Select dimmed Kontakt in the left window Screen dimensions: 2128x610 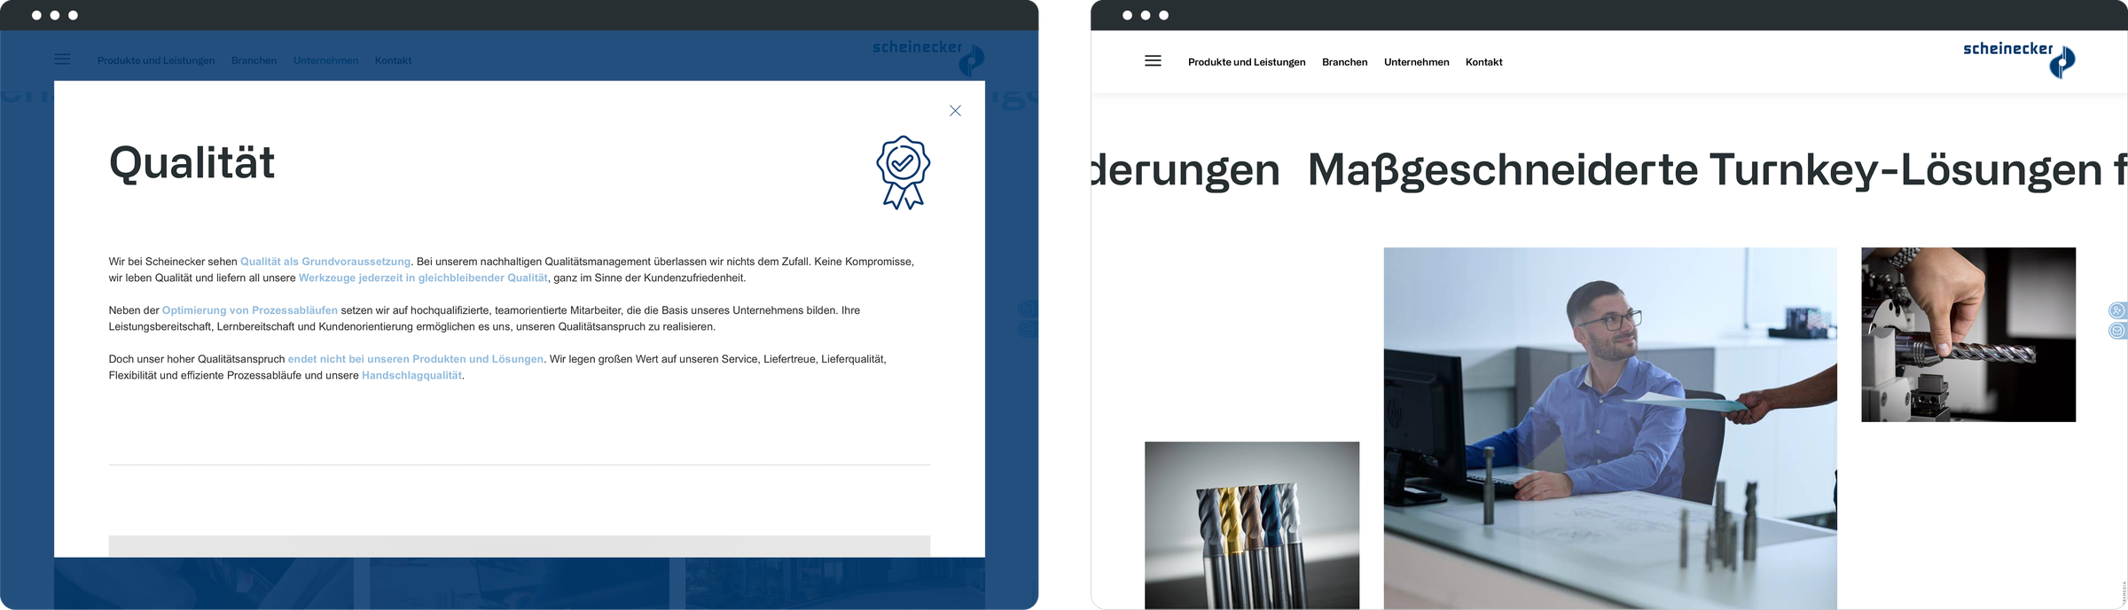point(393,60)
